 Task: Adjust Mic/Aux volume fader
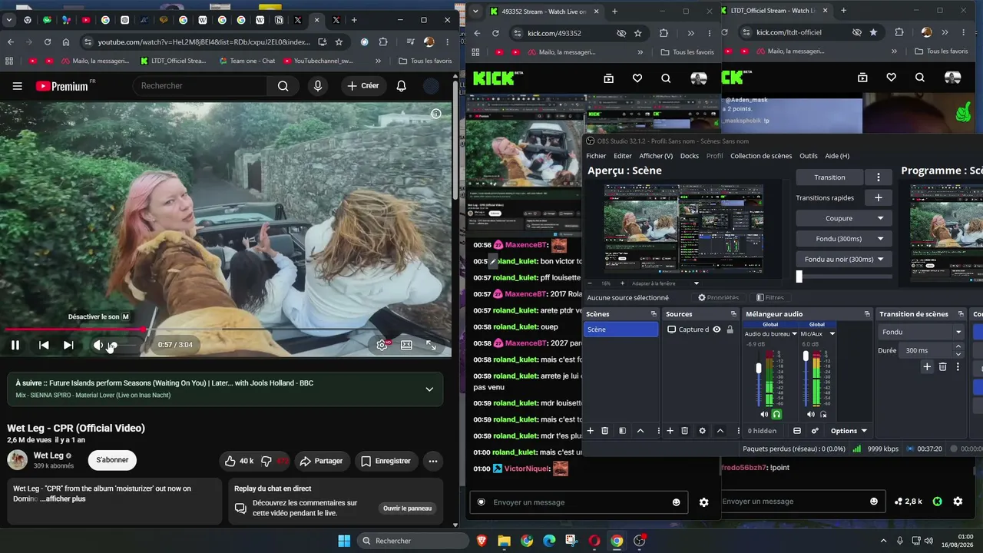(806, 356)
